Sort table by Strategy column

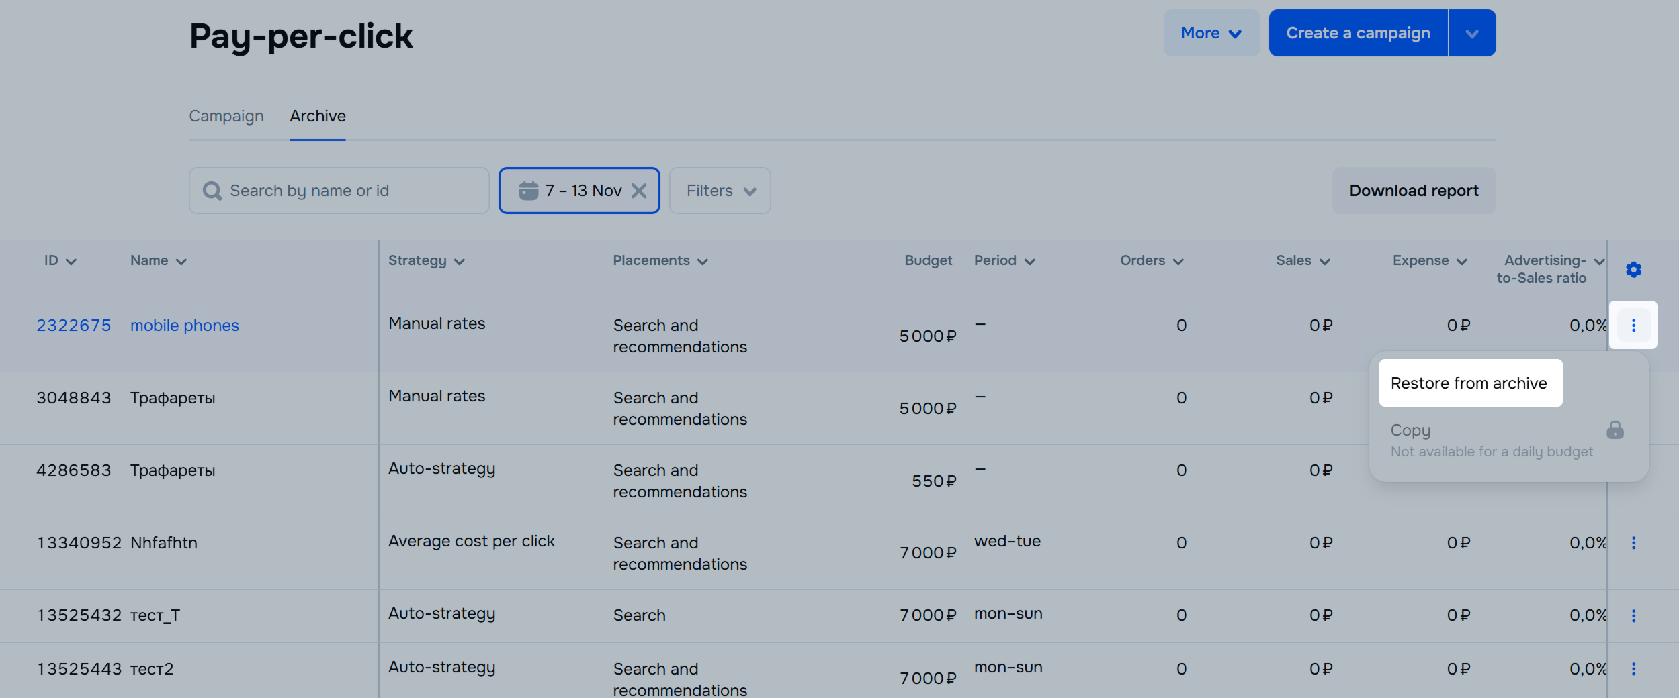[x=426, y=261]
